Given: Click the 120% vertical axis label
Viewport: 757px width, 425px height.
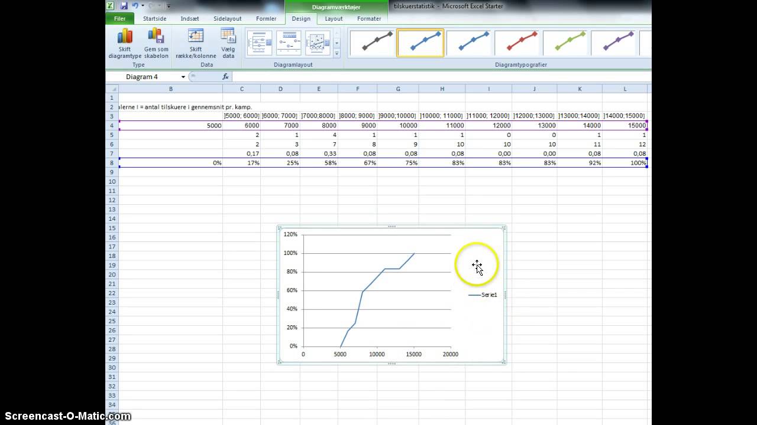Looking at the screenshot, I should pos(290,234).
